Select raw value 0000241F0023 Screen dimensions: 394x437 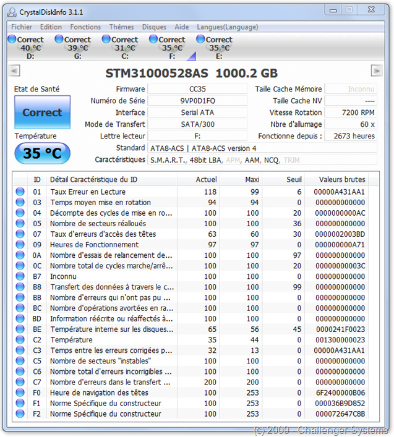340,329
